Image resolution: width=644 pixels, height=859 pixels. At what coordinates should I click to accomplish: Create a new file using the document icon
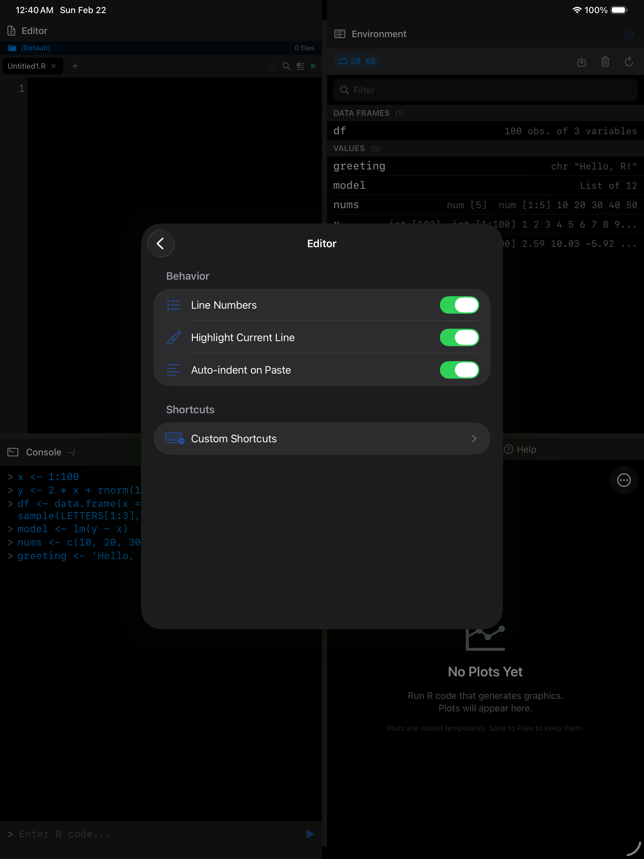[272, 66]
